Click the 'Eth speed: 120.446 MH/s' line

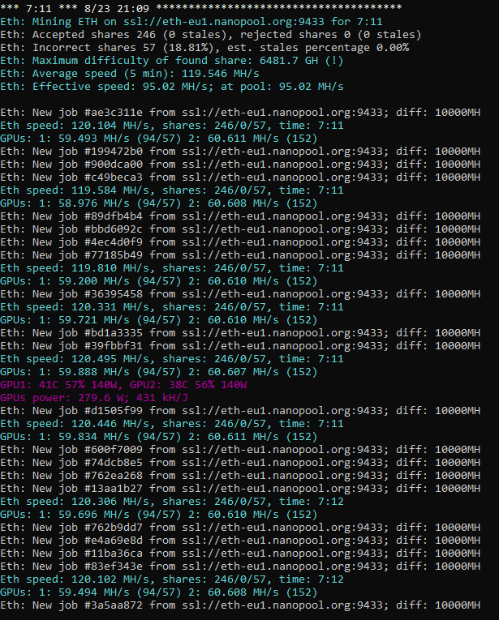point(172,424)
